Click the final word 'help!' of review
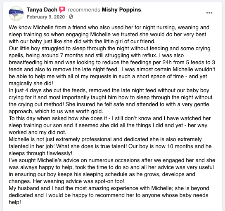This screenshot has height=211, width=225. [x=15, y=202]
